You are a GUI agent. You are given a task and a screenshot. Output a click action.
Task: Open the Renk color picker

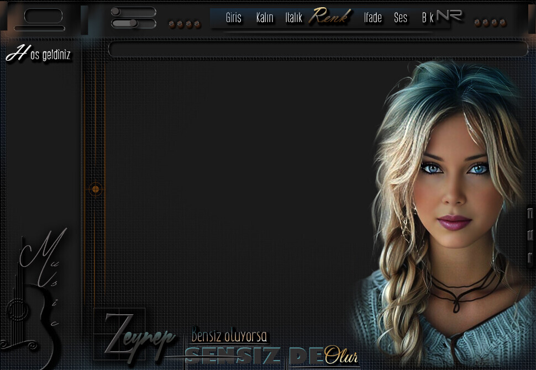tap(330, 17)
